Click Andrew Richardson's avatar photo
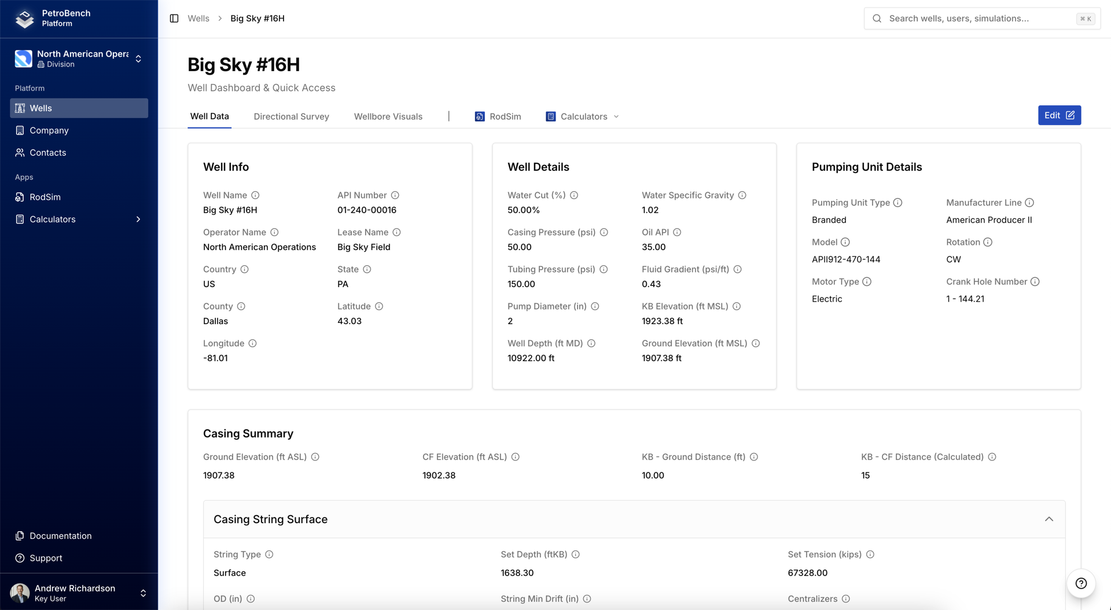 (x=20, y=593)
